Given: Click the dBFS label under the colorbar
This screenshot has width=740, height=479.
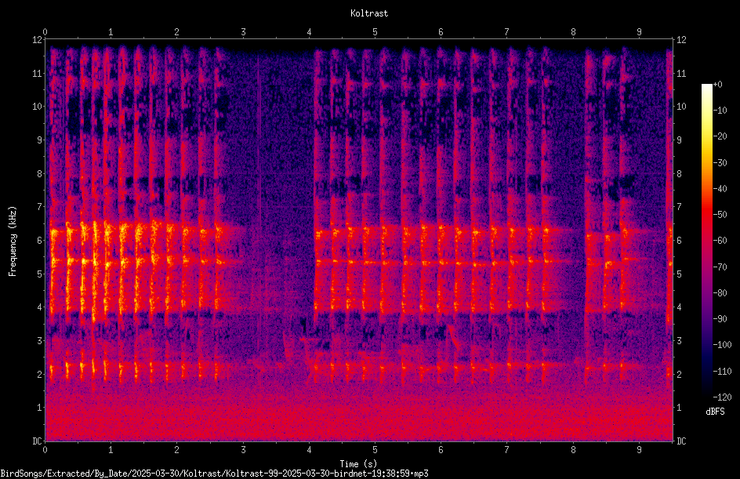Looking at the screenshot, I should [x=715, y=412].
